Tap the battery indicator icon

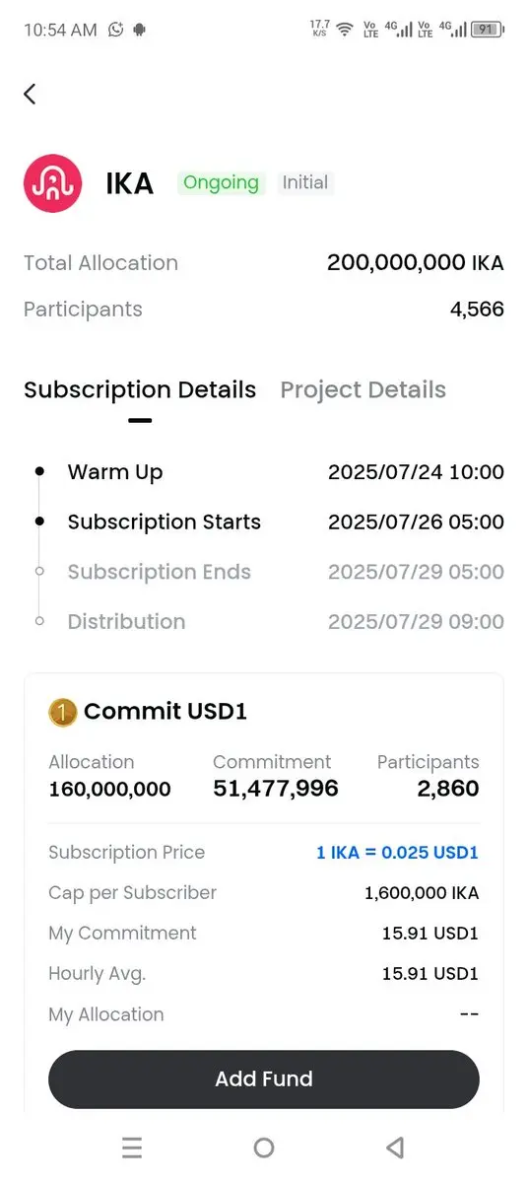(x=487, y=30)
